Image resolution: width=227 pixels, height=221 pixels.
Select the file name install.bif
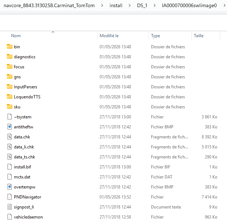pyautogui.click(x=22, y=167)
